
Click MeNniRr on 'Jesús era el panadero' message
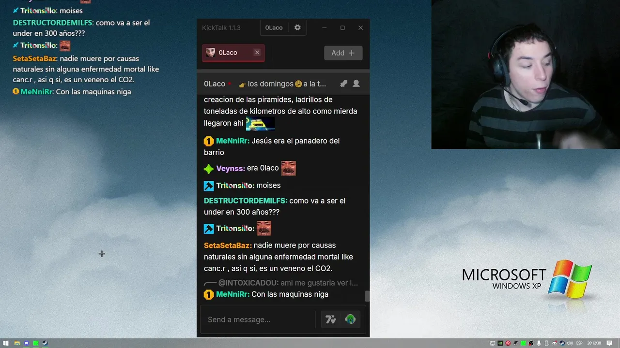232,141
